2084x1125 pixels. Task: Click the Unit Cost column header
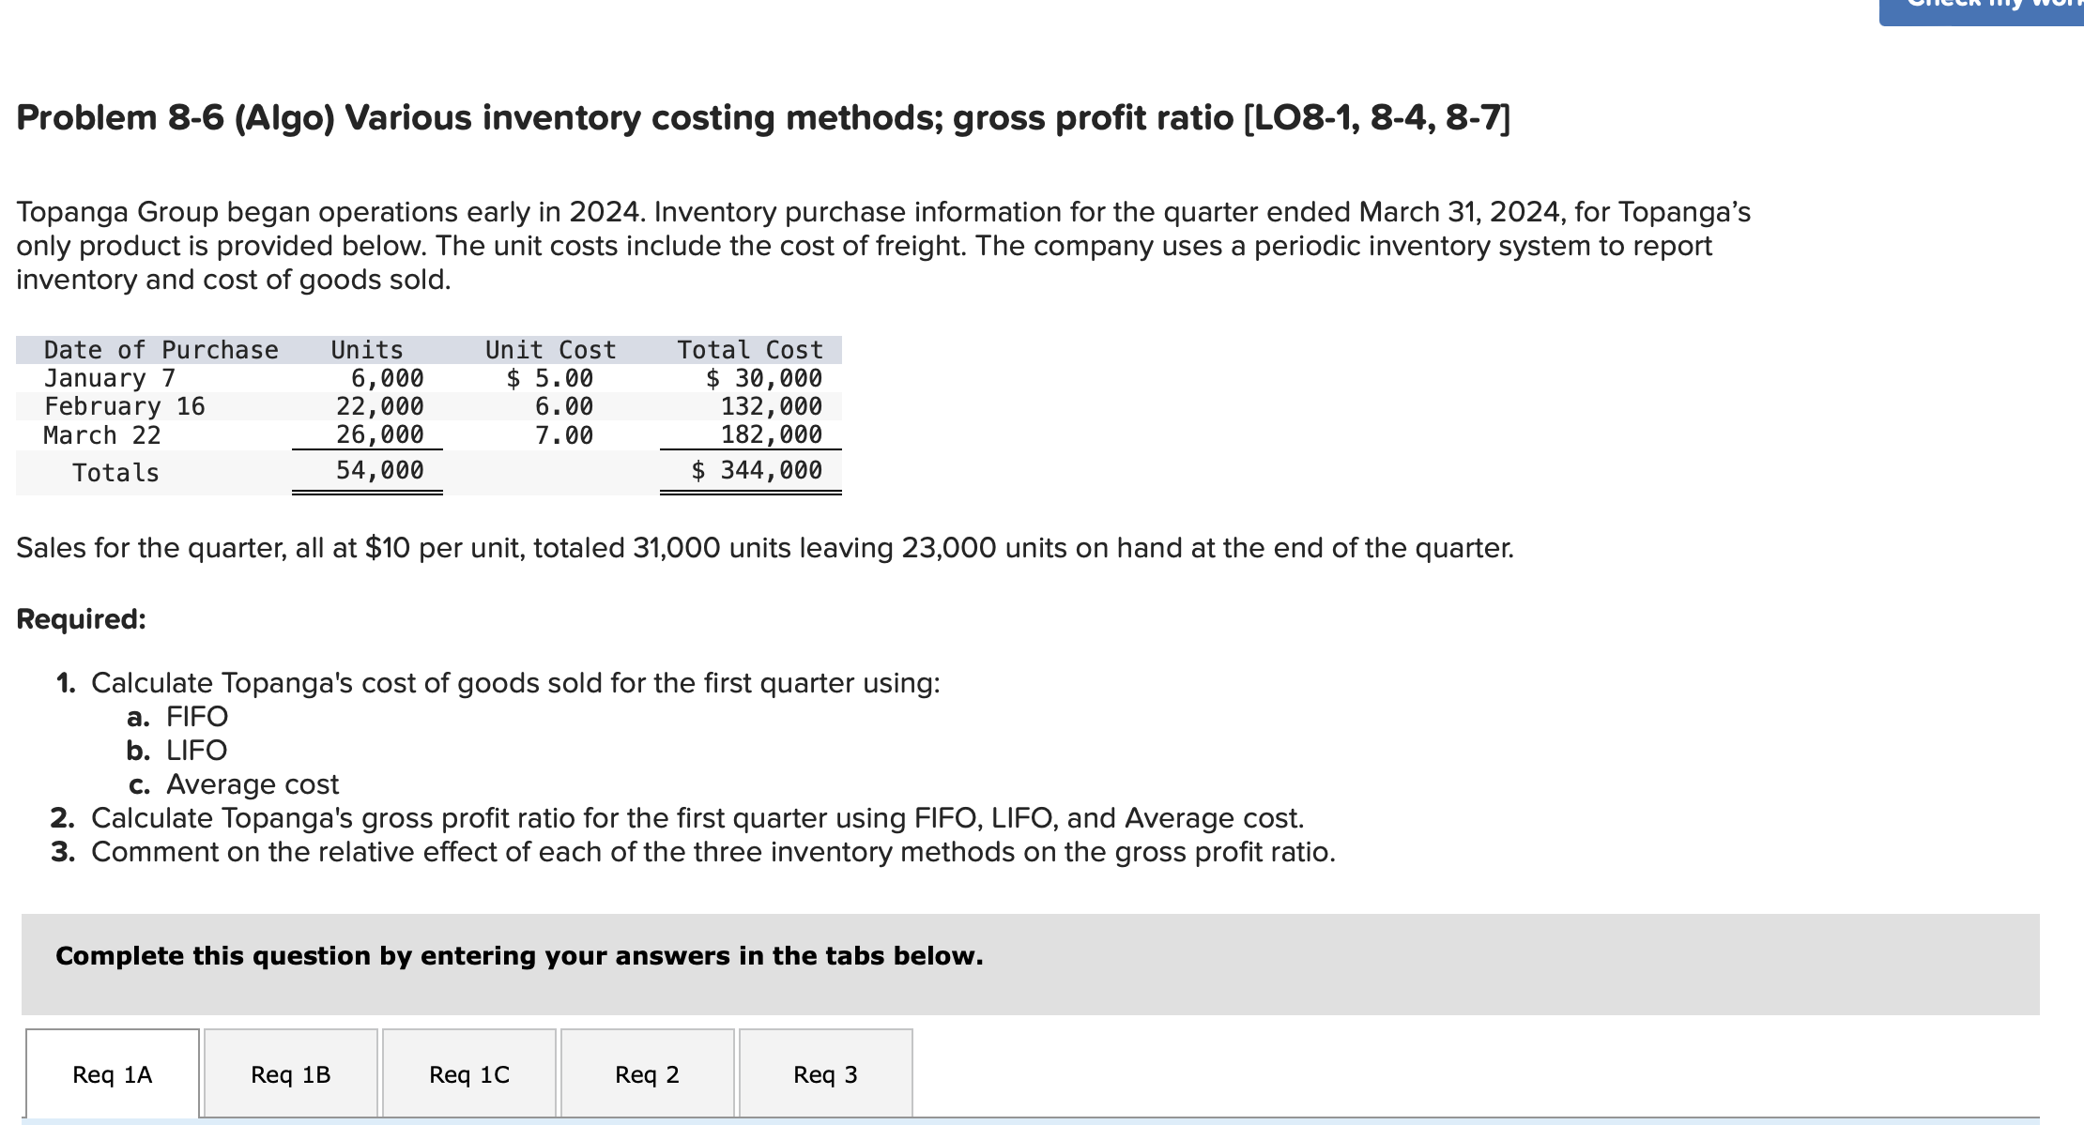pos(550,349)
